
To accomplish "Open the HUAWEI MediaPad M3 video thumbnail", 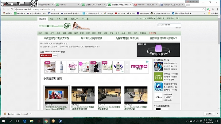I will pyautogui.click(x=56, y=95).
